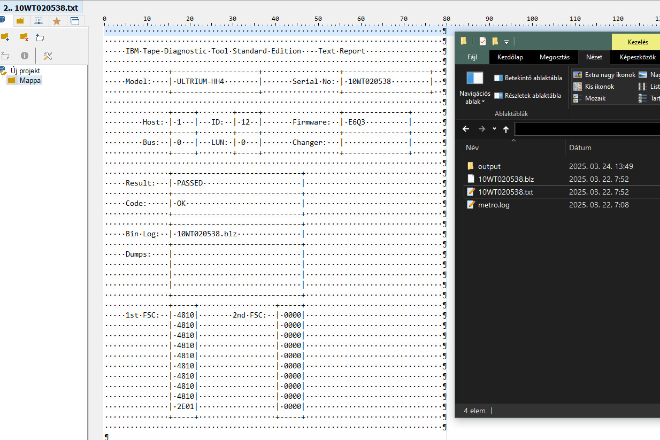Viewport: 660px width, 440px height.
Task: Select the 10WT020538.txt document tab in editor
Action: (41, 7)
